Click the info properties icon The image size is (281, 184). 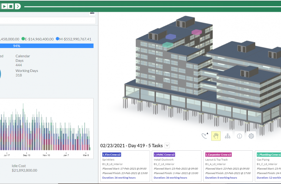click(x=239, y=136)
